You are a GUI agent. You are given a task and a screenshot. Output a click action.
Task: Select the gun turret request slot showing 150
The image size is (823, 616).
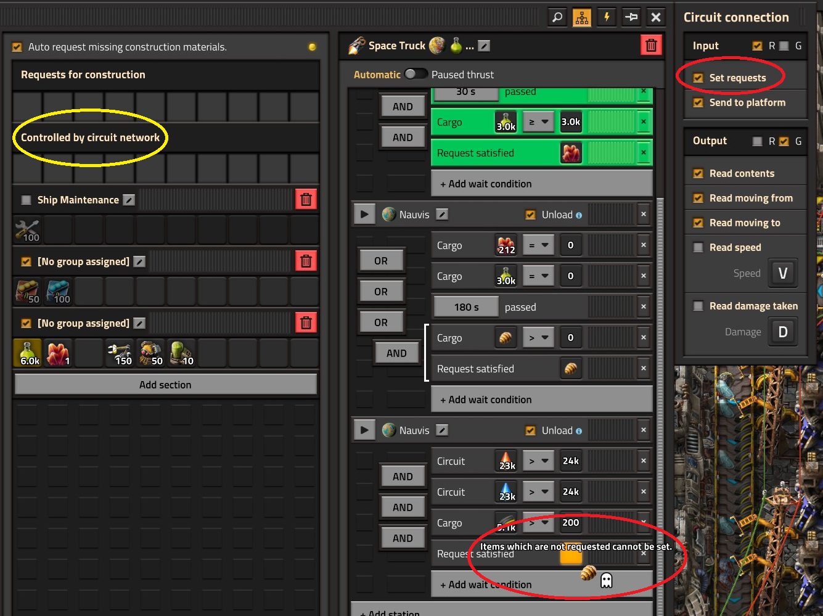(x=120, y=353)
